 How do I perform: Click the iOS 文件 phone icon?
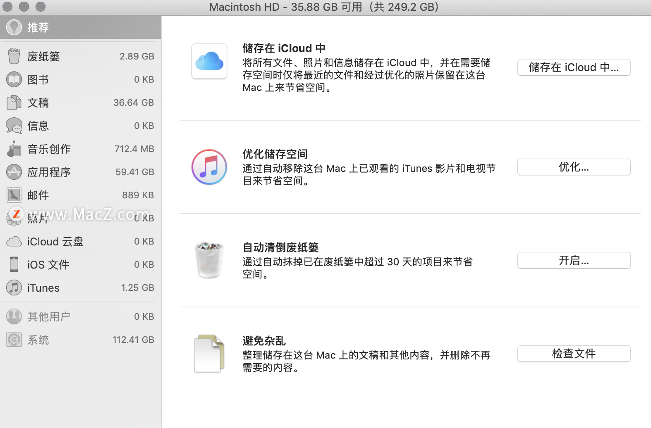point(14,264)
